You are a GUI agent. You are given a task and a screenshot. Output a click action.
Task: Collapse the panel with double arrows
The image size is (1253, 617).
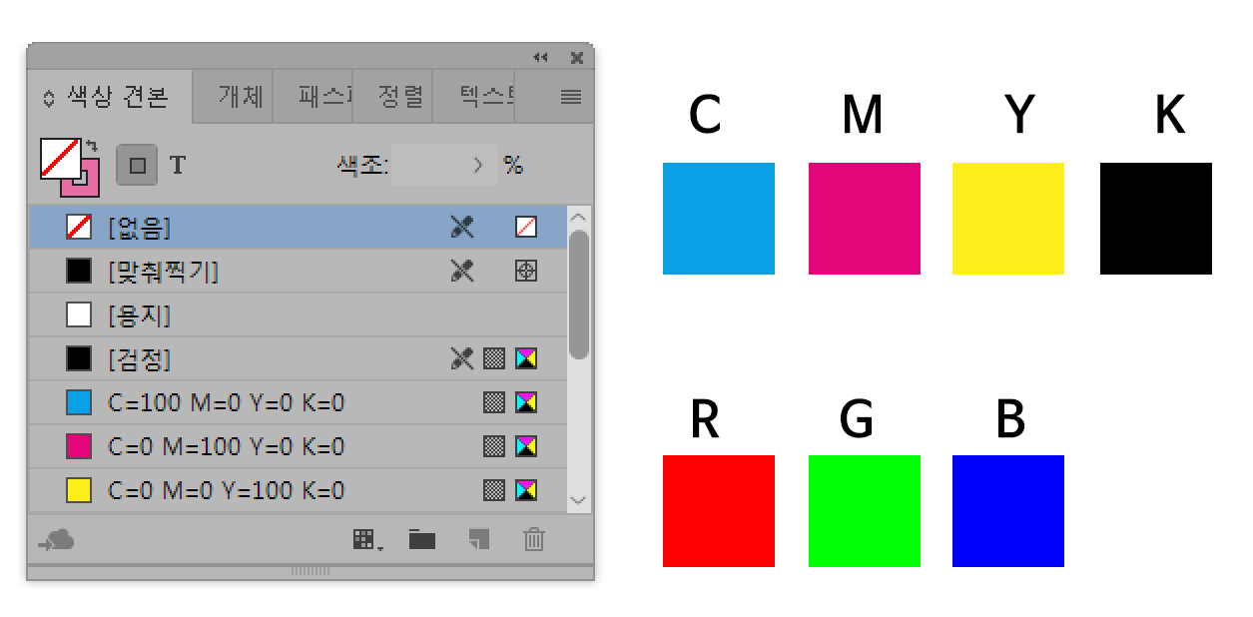pyautogui.click(x=540, y=58)
